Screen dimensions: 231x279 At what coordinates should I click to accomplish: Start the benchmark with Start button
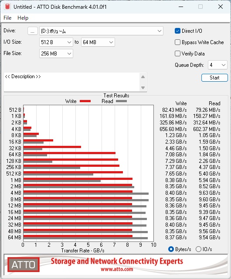pyautogui.click(x=214, y=78)
